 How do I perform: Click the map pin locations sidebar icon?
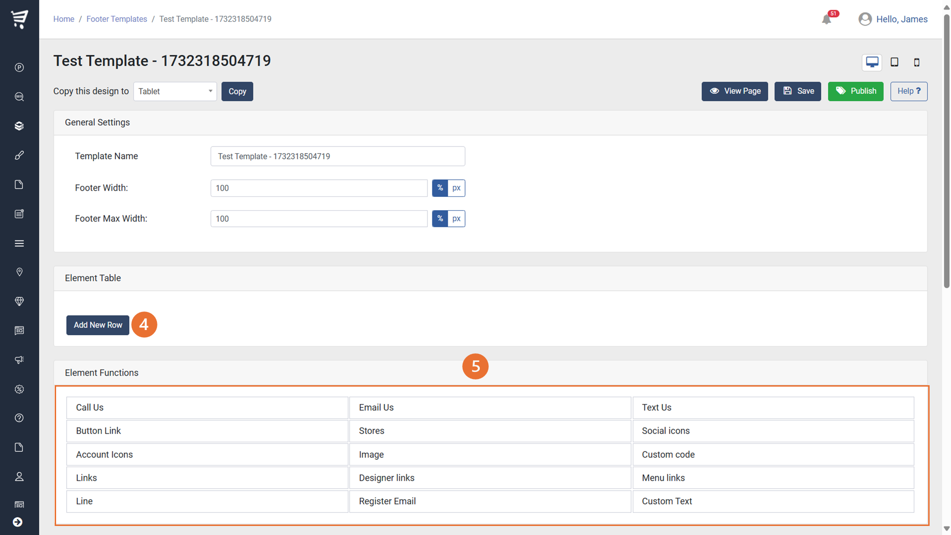[x=19, y=272]
